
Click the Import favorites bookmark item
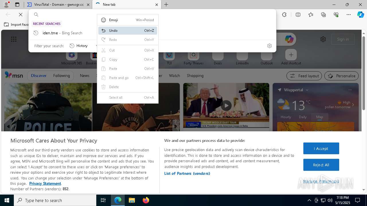tap(17, 25)
